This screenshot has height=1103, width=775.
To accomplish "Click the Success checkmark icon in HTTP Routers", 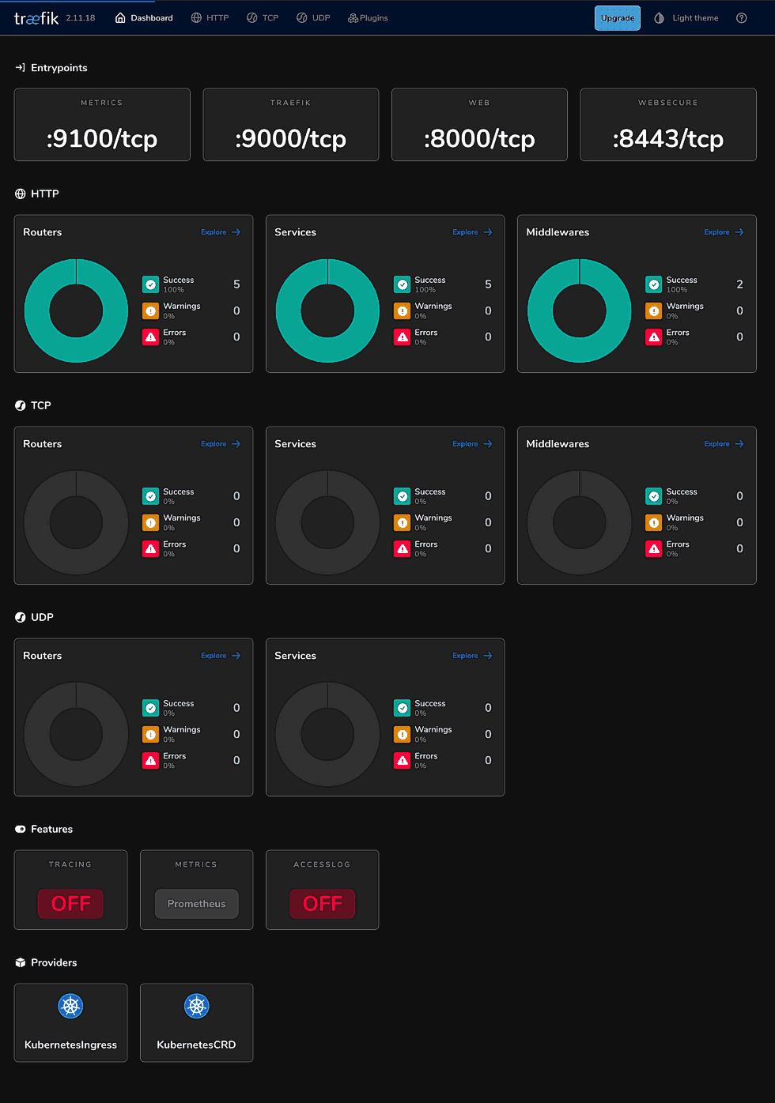I will coord(150,284).
